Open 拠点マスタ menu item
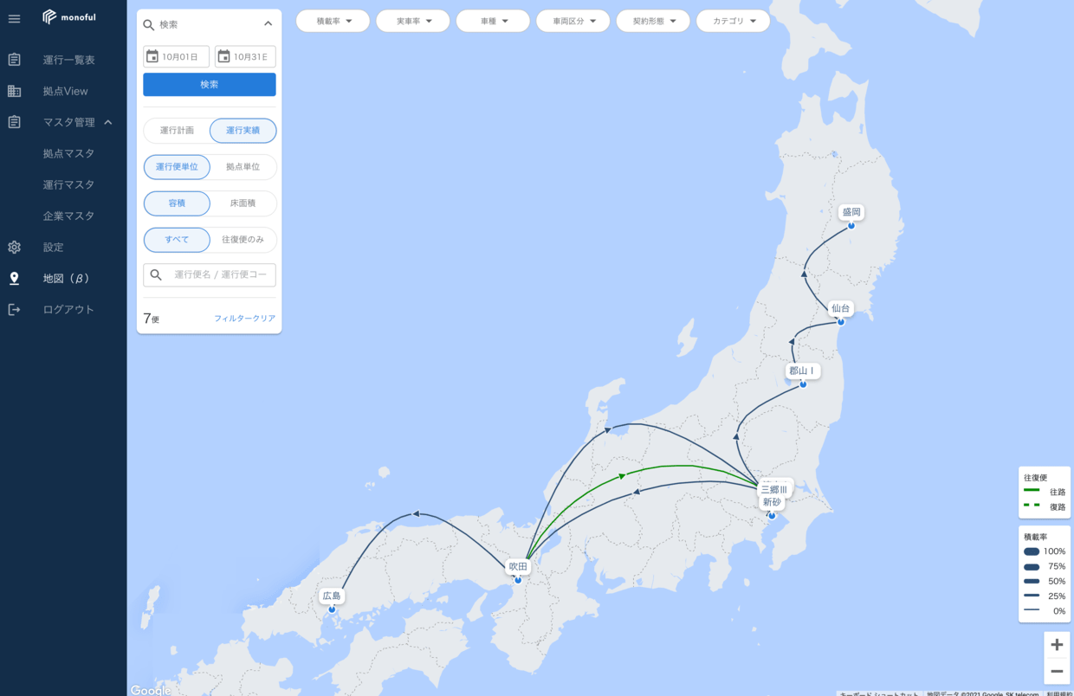Viewport: 1074px width, 696px height. click(69, 153)
